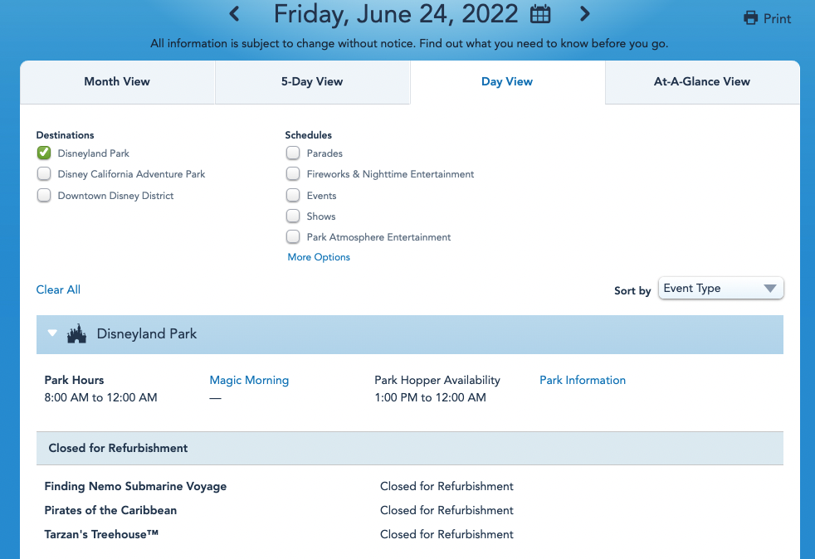Open the calendar date picker icon

click(540, 14)
